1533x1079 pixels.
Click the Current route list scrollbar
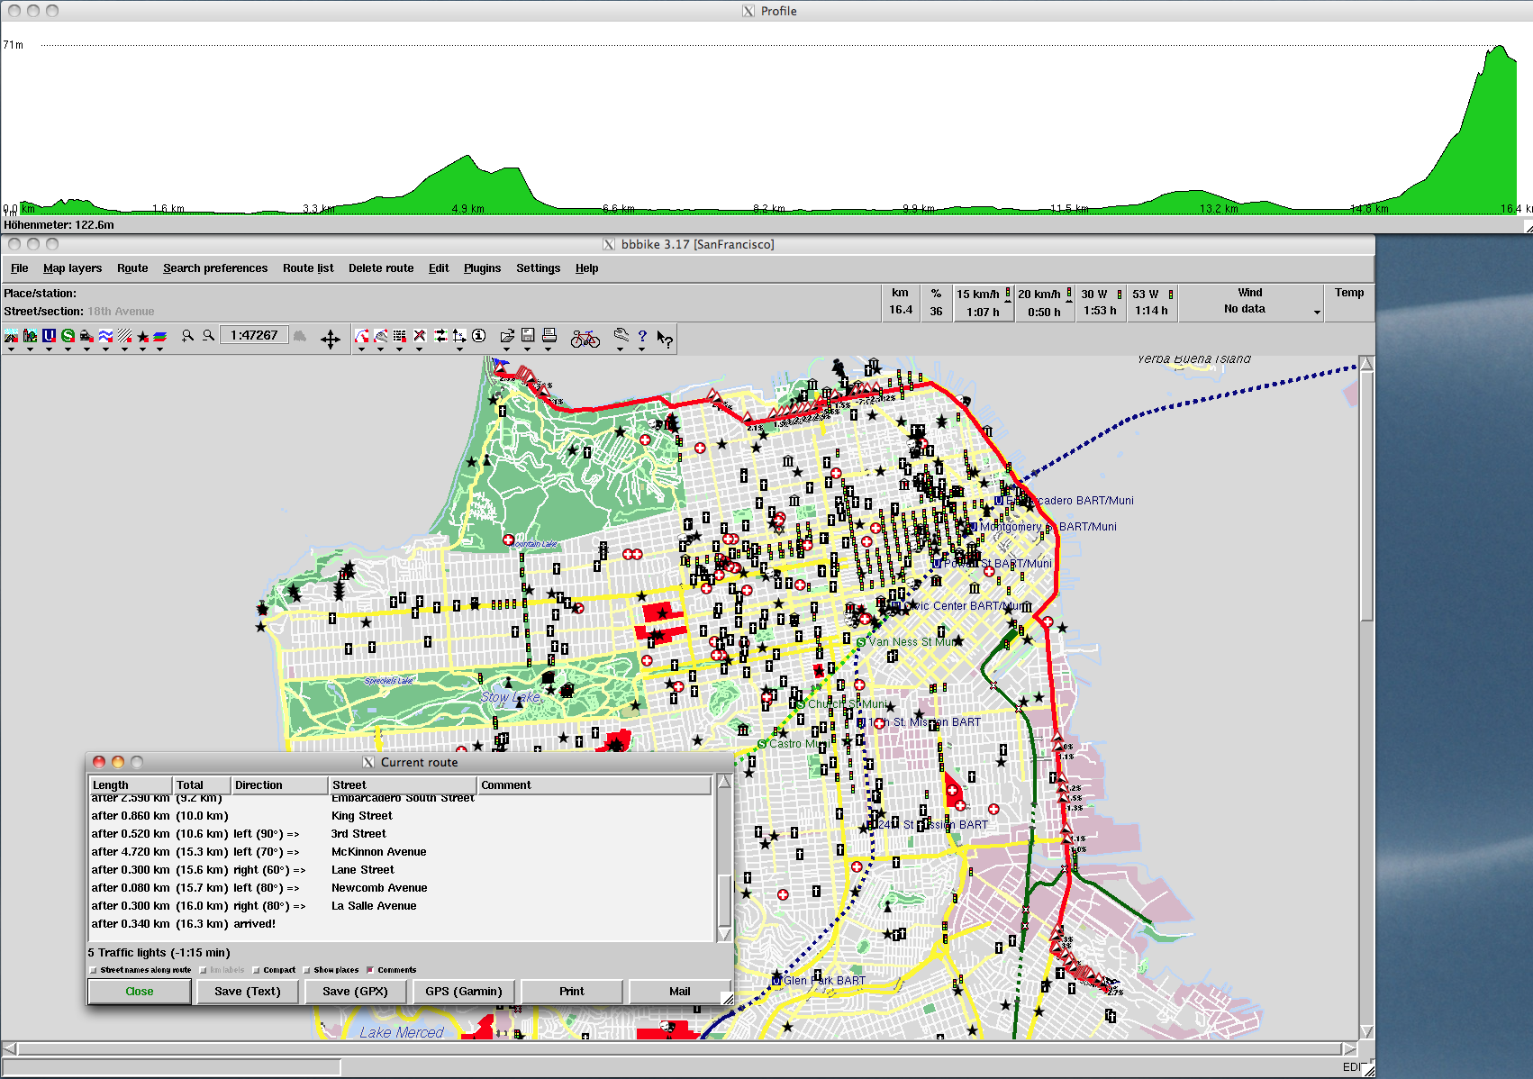[724, 857]
